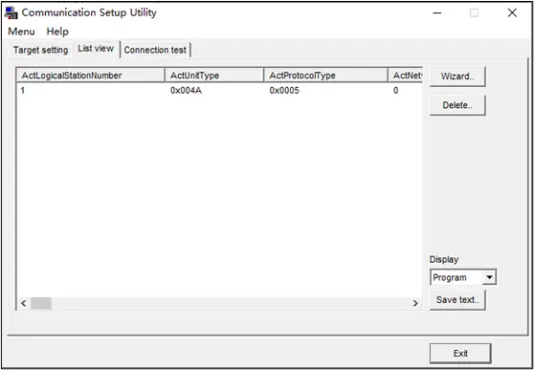
Task: Open the Menu menu
Action: point(21,32)
